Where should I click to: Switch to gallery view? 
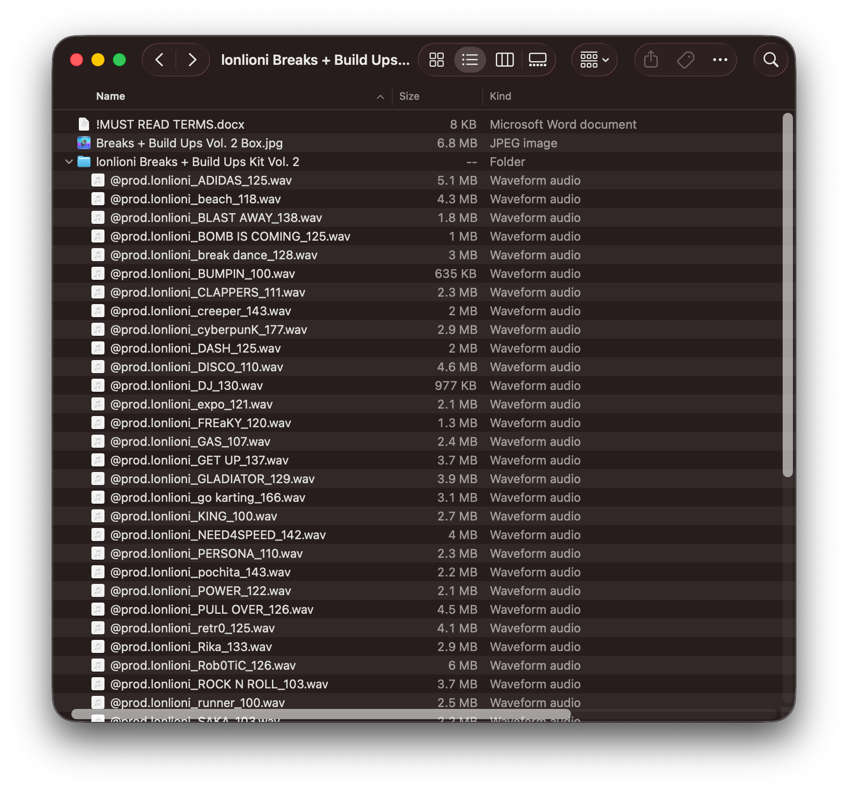tap(537, 60)
